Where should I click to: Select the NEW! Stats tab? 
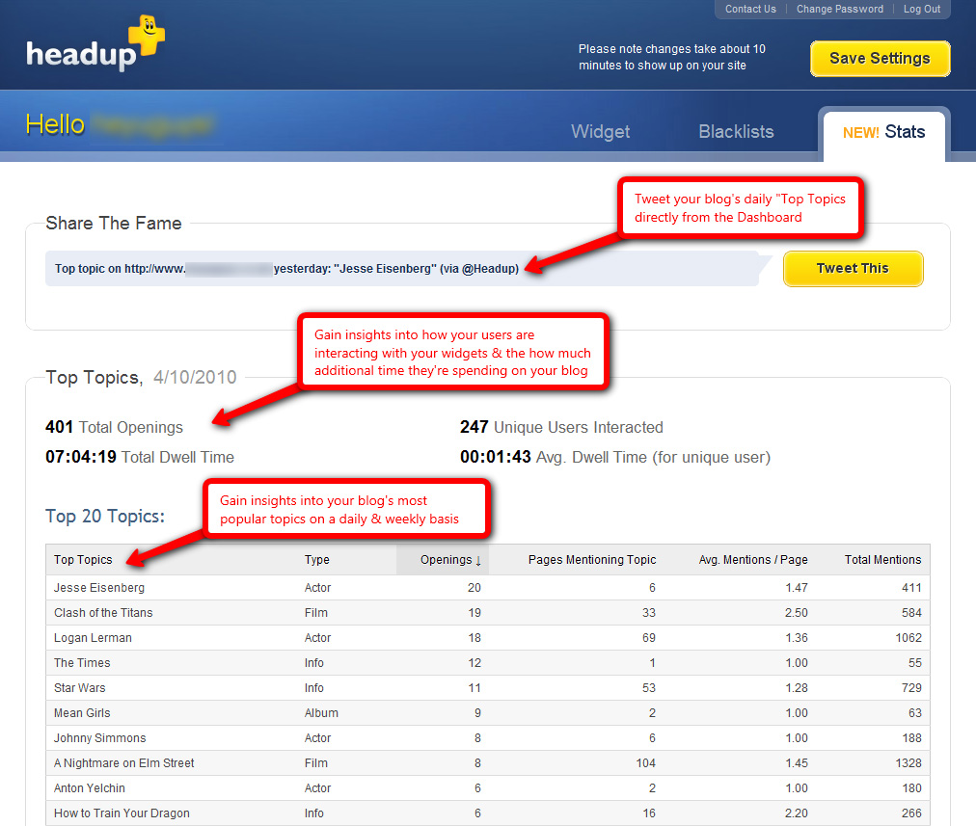[x=883, y=132]
